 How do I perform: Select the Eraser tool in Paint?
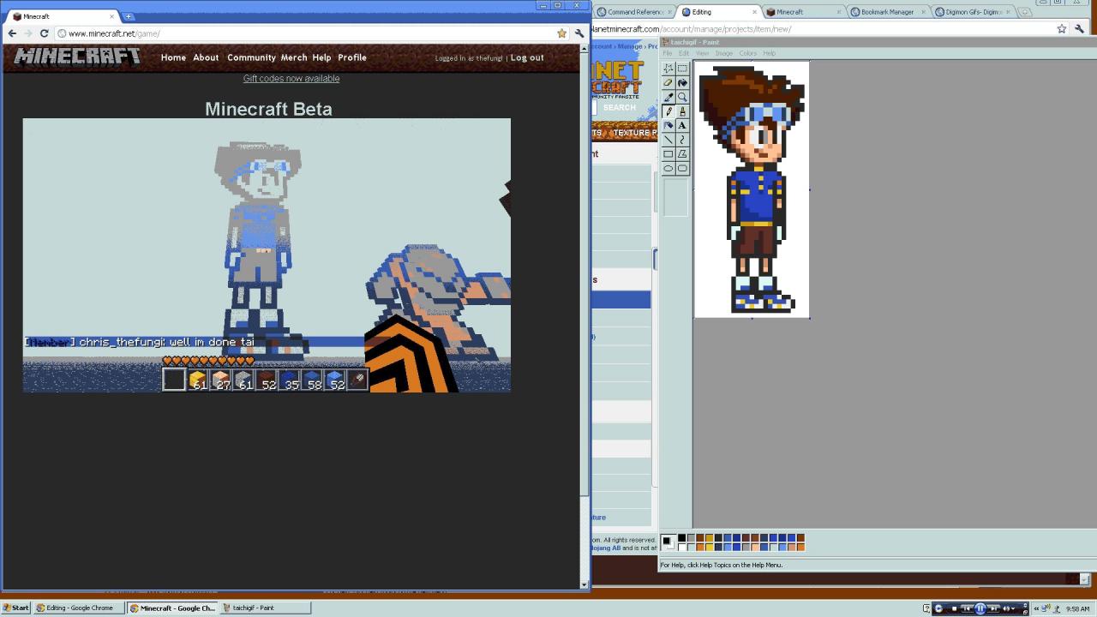[668, 83]
